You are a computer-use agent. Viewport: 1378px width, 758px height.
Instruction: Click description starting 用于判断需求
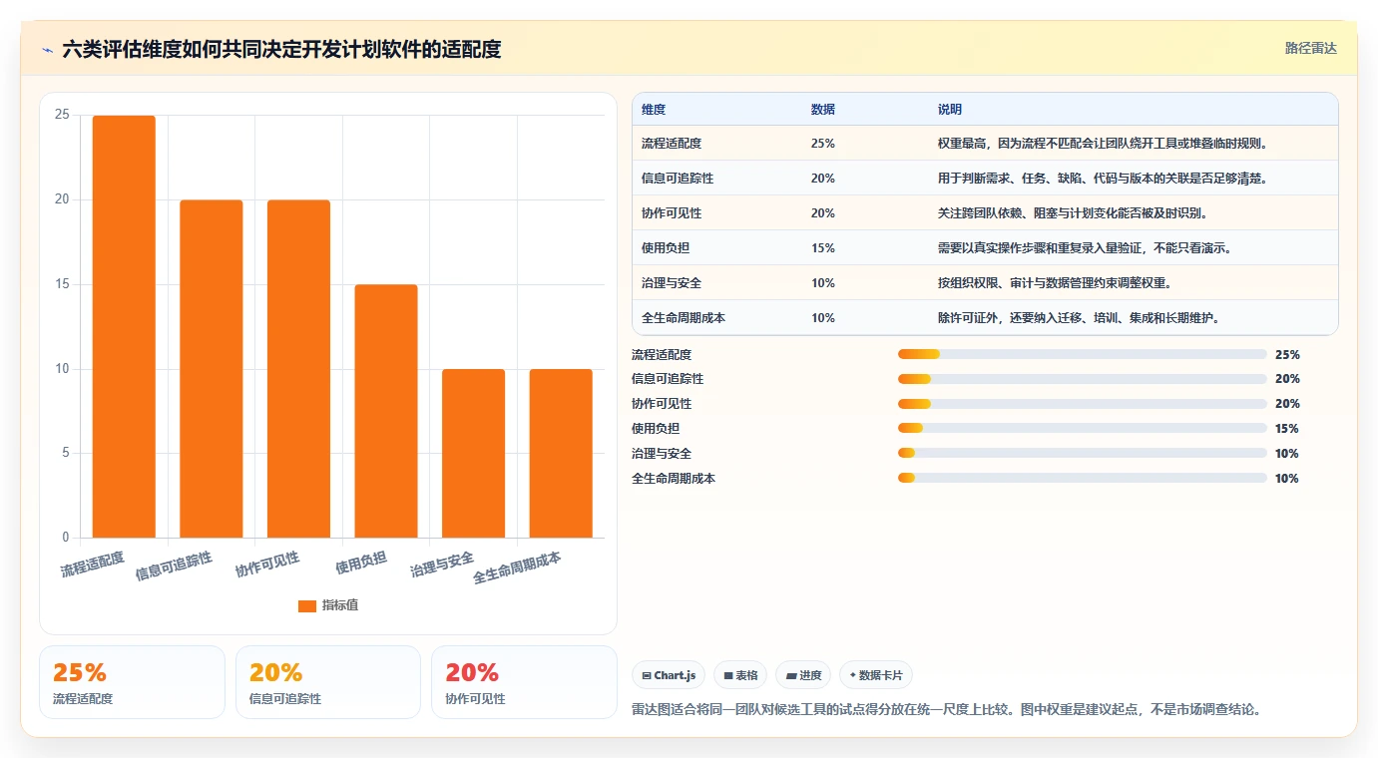1103,179
